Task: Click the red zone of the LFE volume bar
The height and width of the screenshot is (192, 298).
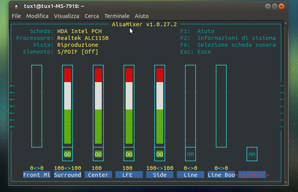Action: (129, 75)
